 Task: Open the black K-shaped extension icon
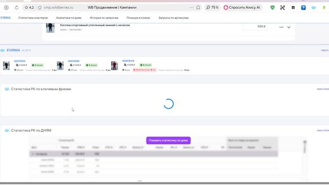283,8
